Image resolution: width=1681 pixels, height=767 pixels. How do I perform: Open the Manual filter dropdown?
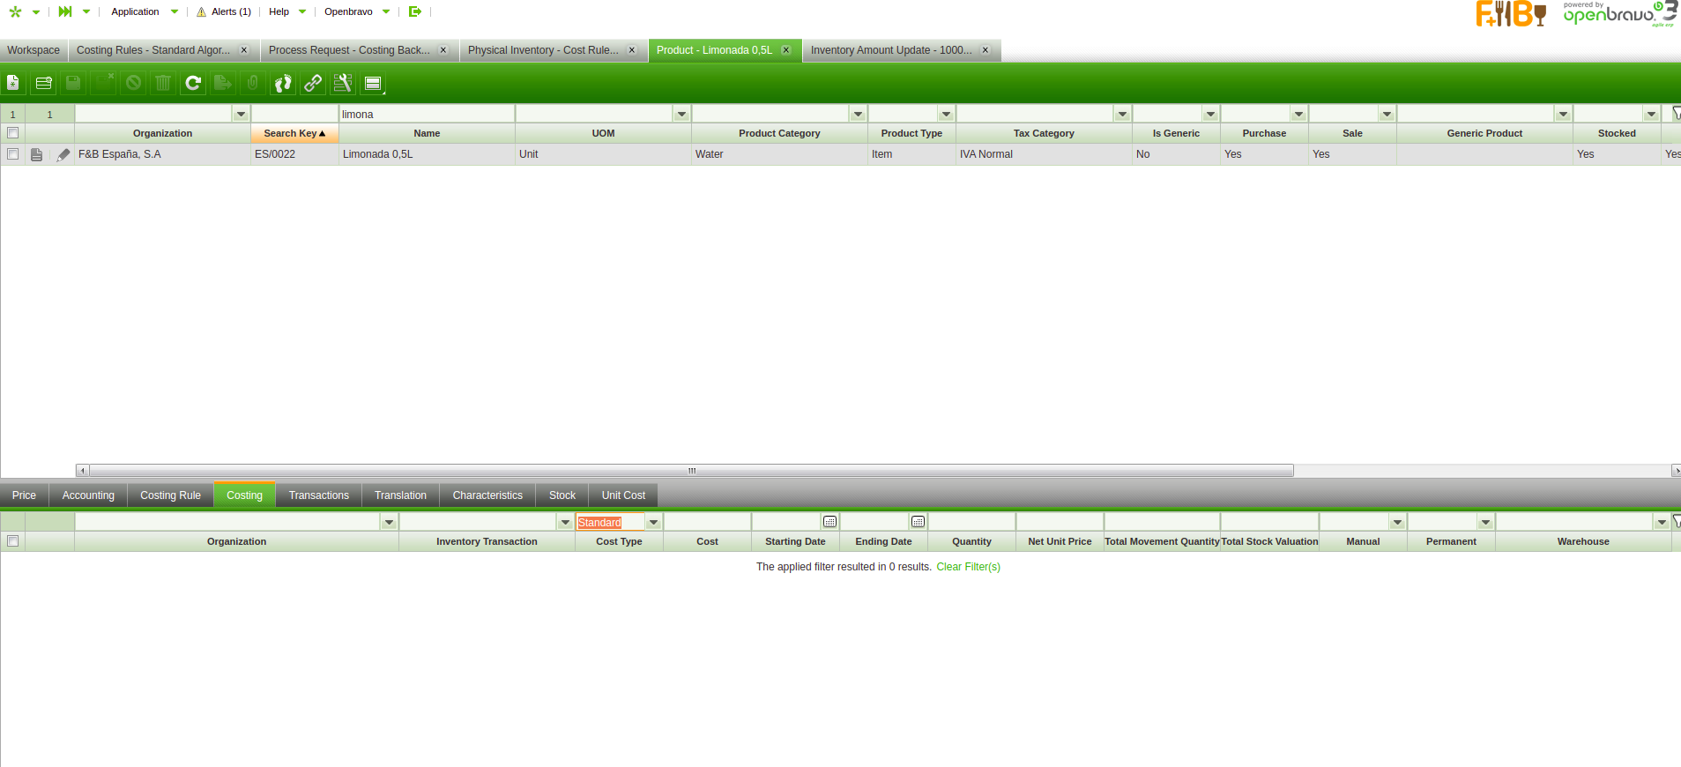coord(1397,522)
